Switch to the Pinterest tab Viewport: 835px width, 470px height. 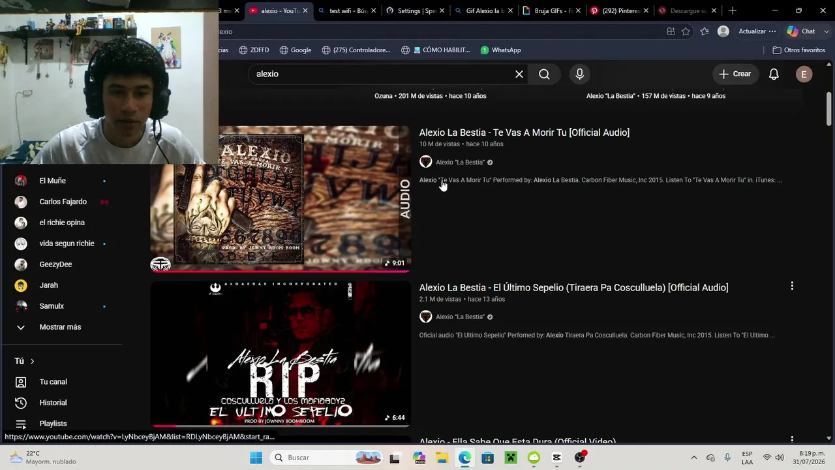tap(620, 10)
